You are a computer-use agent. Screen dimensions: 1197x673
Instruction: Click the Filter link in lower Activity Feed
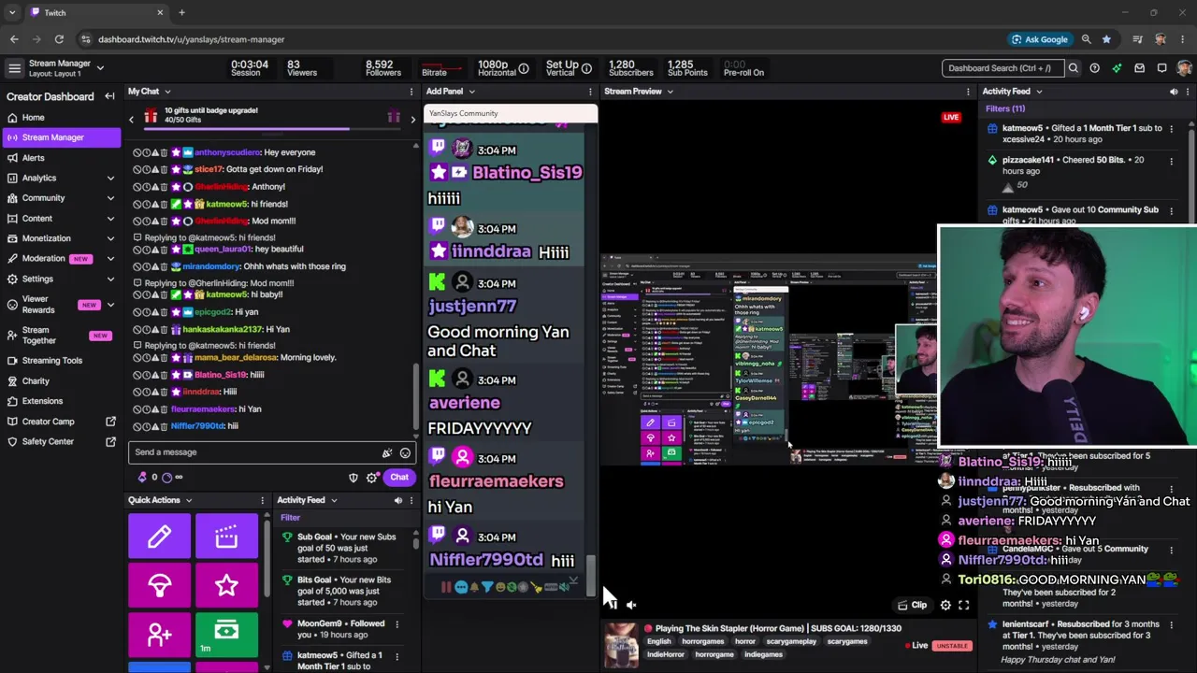point(290,518)
